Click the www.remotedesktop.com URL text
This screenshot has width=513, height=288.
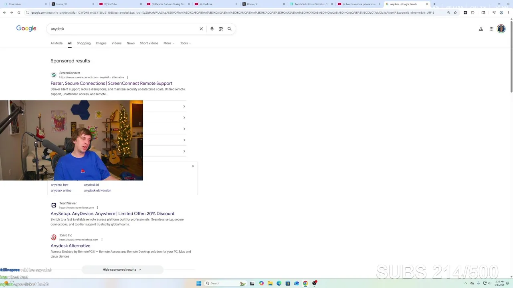[x=79, y=240]
